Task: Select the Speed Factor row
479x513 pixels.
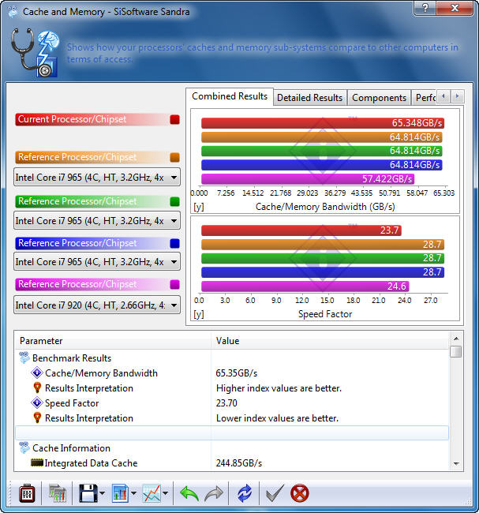Action: coord(232,403)
